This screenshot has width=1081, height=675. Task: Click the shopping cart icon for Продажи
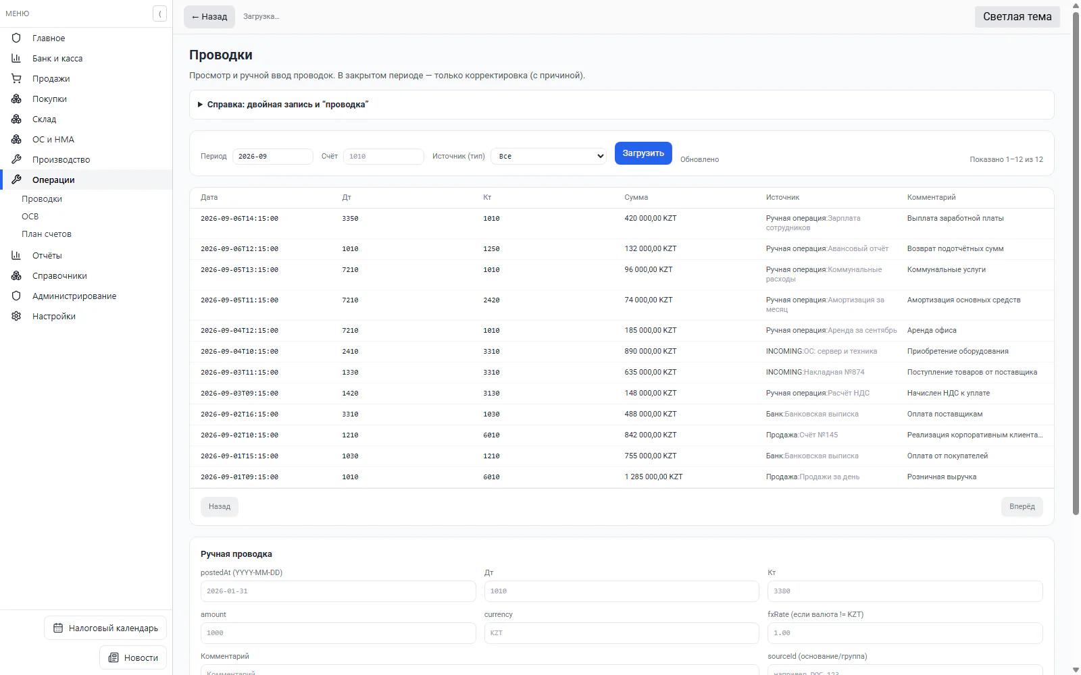[16, 78]
